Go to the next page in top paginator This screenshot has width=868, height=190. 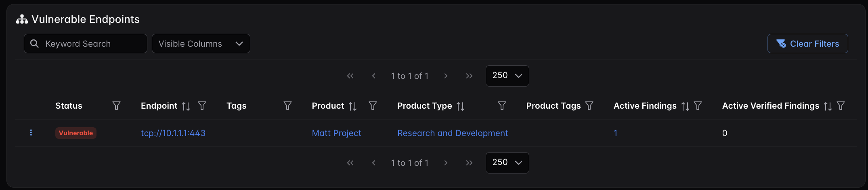tap(446, 76)
